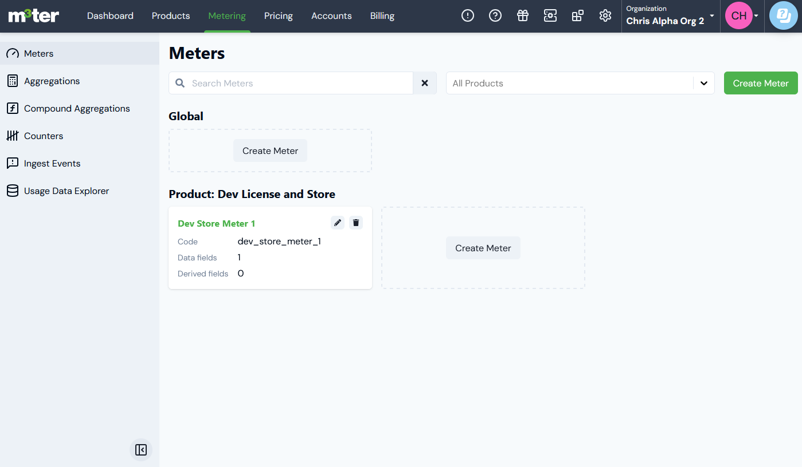Clear the search with the X button
This screenshot has height=467, width=802.
(x=425, y=83)
